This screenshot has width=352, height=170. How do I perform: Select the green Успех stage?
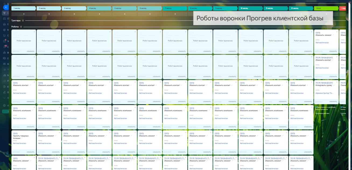click(x=326, y=8)
